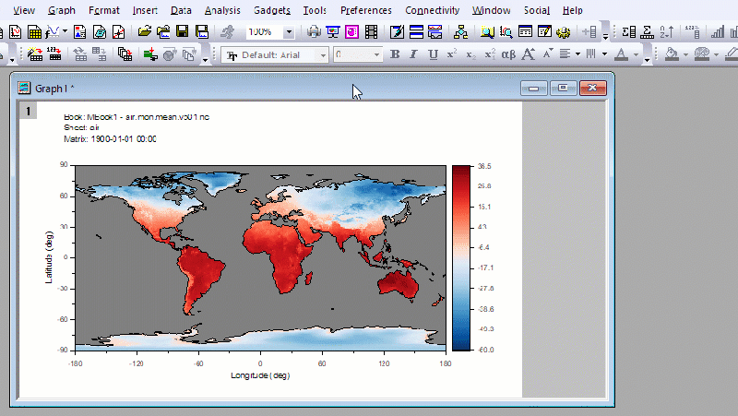Image resolution: width=738 pixels, height=416 pixels.
Task: Open the zoom 100% dropdown
Action: point(289,31)
